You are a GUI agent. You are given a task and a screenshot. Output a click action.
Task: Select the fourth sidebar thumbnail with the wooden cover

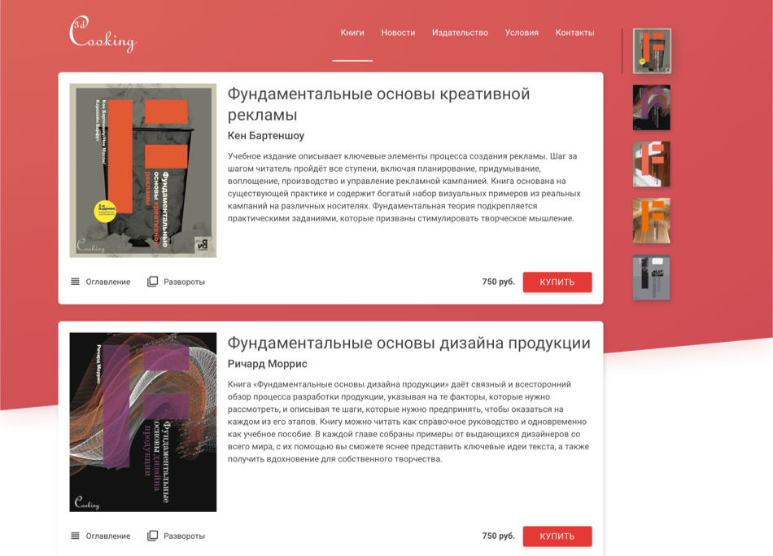coord(651,221)
